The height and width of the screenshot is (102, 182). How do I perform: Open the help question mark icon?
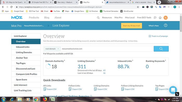(x=166, y=25)
